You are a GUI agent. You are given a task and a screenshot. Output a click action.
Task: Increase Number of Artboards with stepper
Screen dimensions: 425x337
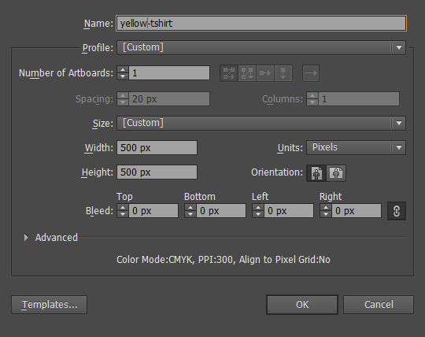[x=123, y=69]
